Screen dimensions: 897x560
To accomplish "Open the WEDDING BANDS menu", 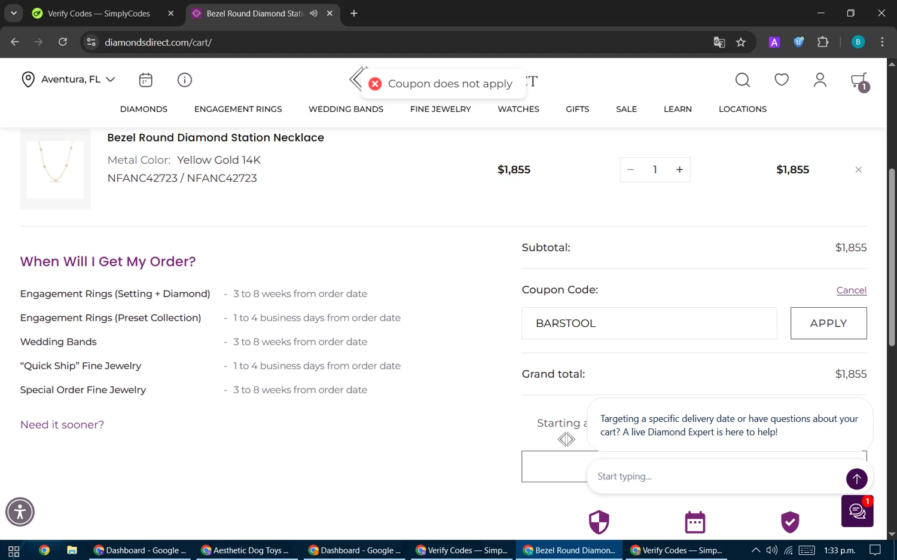I will (x=346, y=109).
